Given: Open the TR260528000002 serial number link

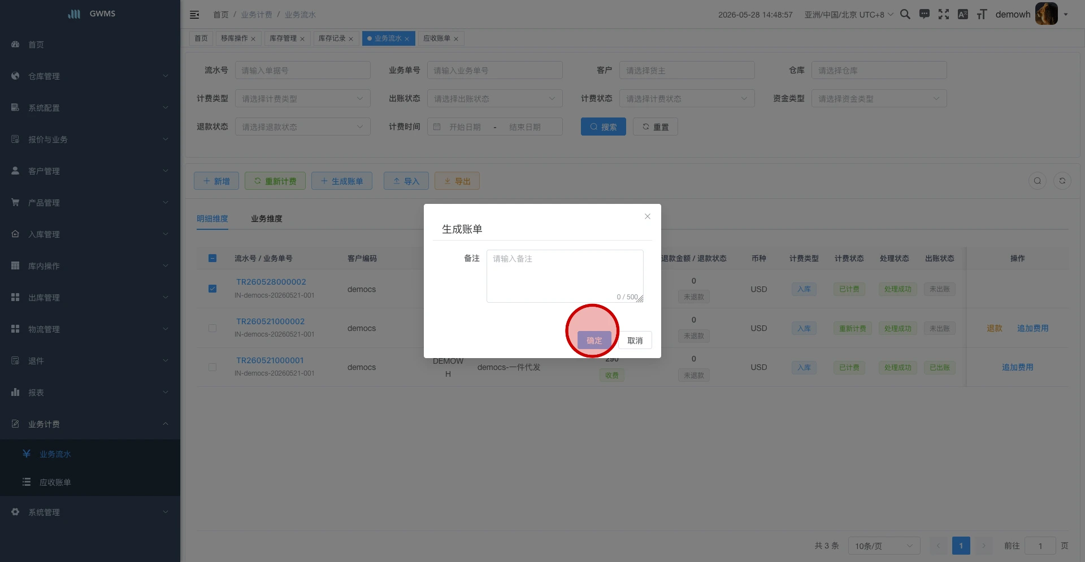Looking at the screenshot, I should click(271, 282).
